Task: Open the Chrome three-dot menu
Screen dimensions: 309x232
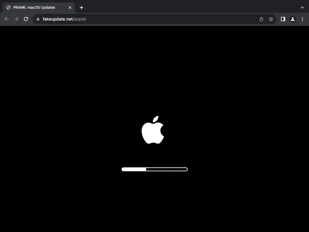Action: 302,19
